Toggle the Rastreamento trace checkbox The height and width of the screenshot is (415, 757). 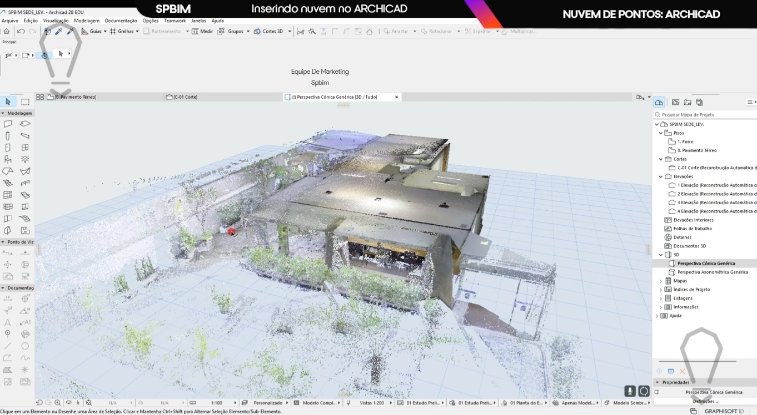[x=147, y=32]
